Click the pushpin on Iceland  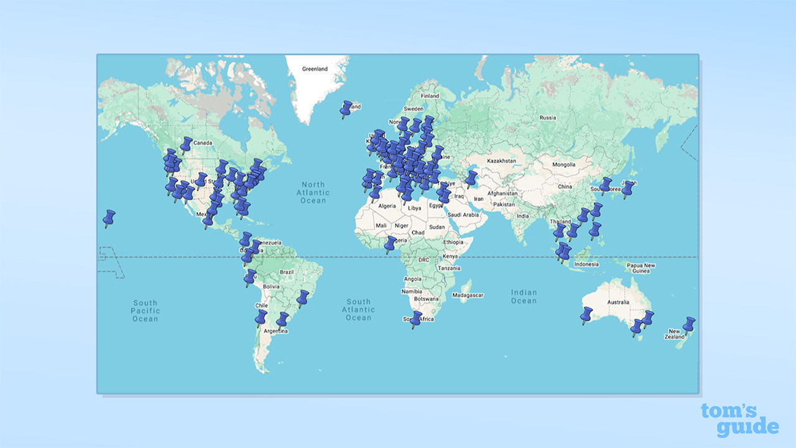point(346,109)
